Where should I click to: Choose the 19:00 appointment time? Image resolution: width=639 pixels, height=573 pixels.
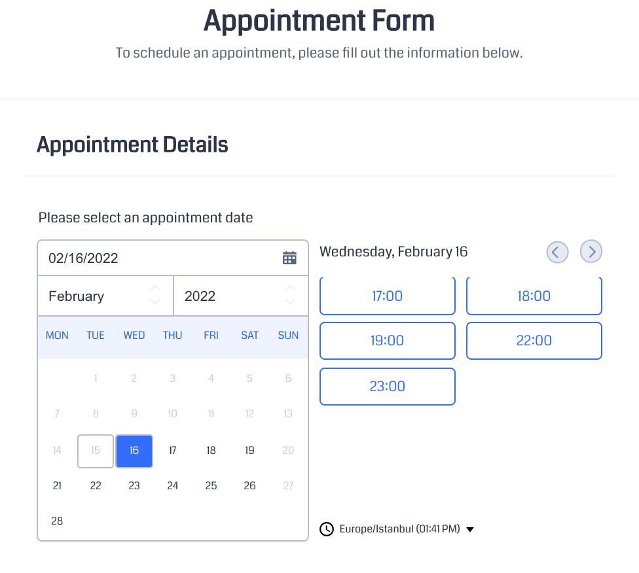click(x=387, y=341)
